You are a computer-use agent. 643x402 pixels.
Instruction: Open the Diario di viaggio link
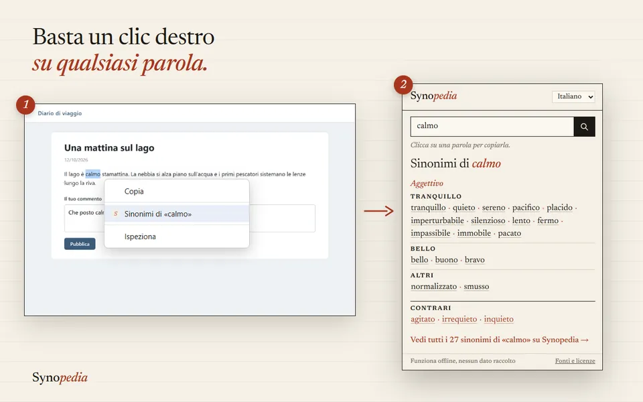(60, 113)
